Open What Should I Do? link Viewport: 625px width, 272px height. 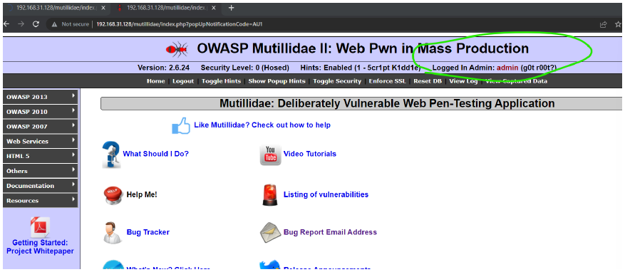point(156,154)
